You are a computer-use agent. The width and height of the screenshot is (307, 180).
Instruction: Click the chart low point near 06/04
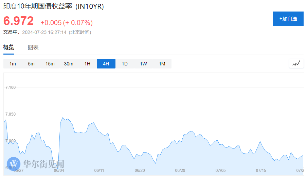coord(58,169)
